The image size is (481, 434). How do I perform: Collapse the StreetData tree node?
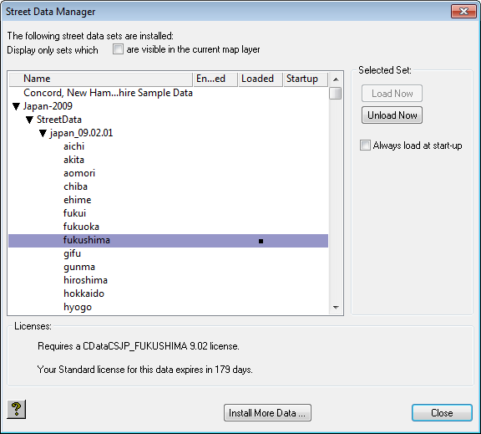pyautogui.click(x=29, y=120)
